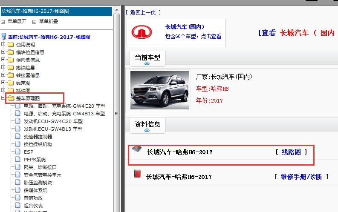
Task: Click the 线束图 folder icon
Action: pyautogui.click(x=11, y=83)
